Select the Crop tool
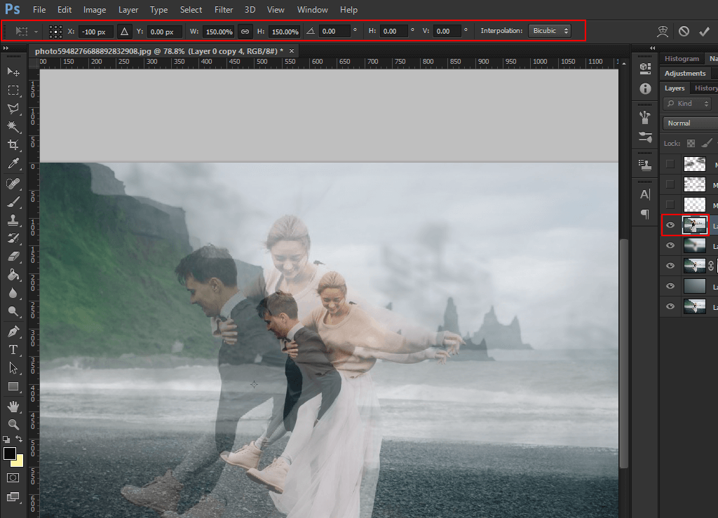The height and width of the screenshot is (518, 718). click(13, 145)
